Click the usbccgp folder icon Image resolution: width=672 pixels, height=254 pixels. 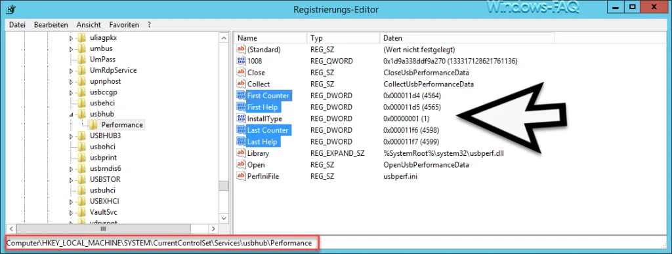coord(82,92)
